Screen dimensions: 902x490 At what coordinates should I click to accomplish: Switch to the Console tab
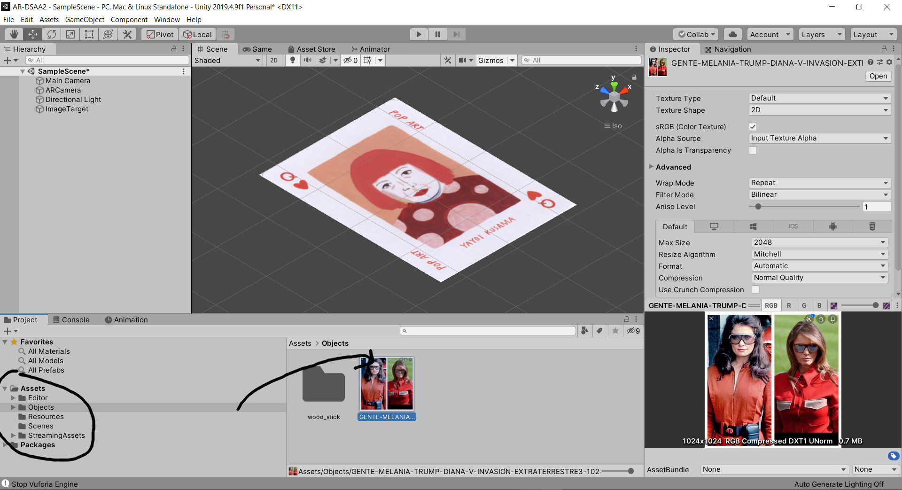[x=71, y=320]
